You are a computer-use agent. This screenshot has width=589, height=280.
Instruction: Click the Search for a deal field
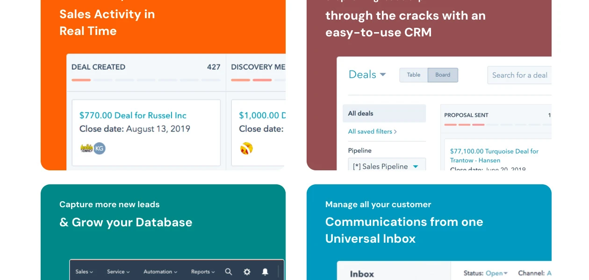(519, 75)
